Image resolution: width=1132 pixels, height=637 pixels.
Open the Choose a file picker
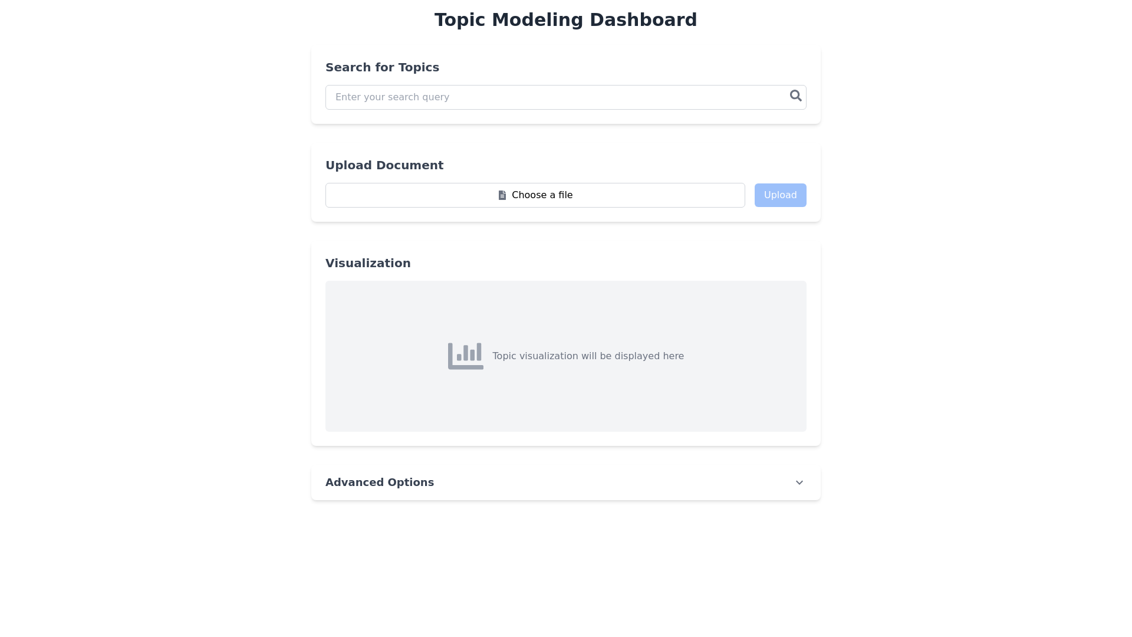(535, 195)
